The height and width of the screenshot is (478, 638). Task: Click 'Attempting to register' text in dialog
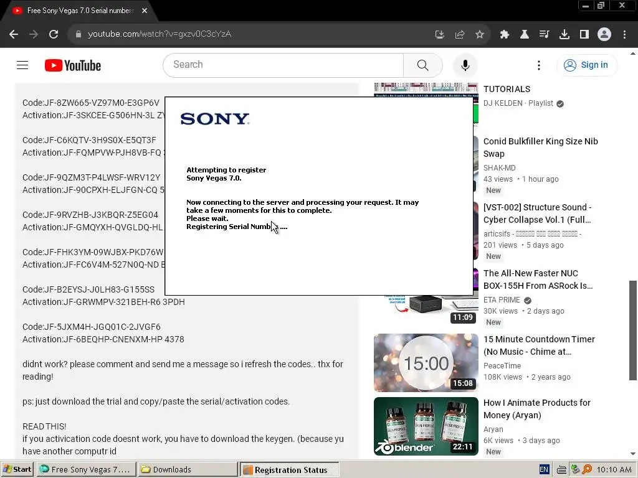click(226, 170)
